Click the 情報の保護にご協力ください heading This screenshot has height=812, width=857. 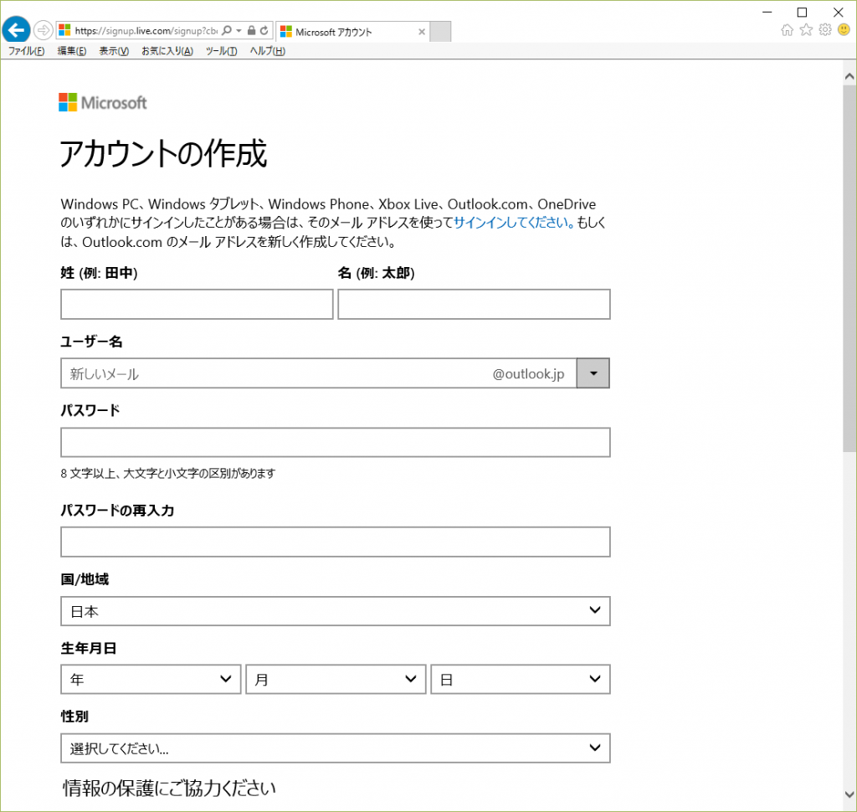pyautogui.click(x=169, y=788)
